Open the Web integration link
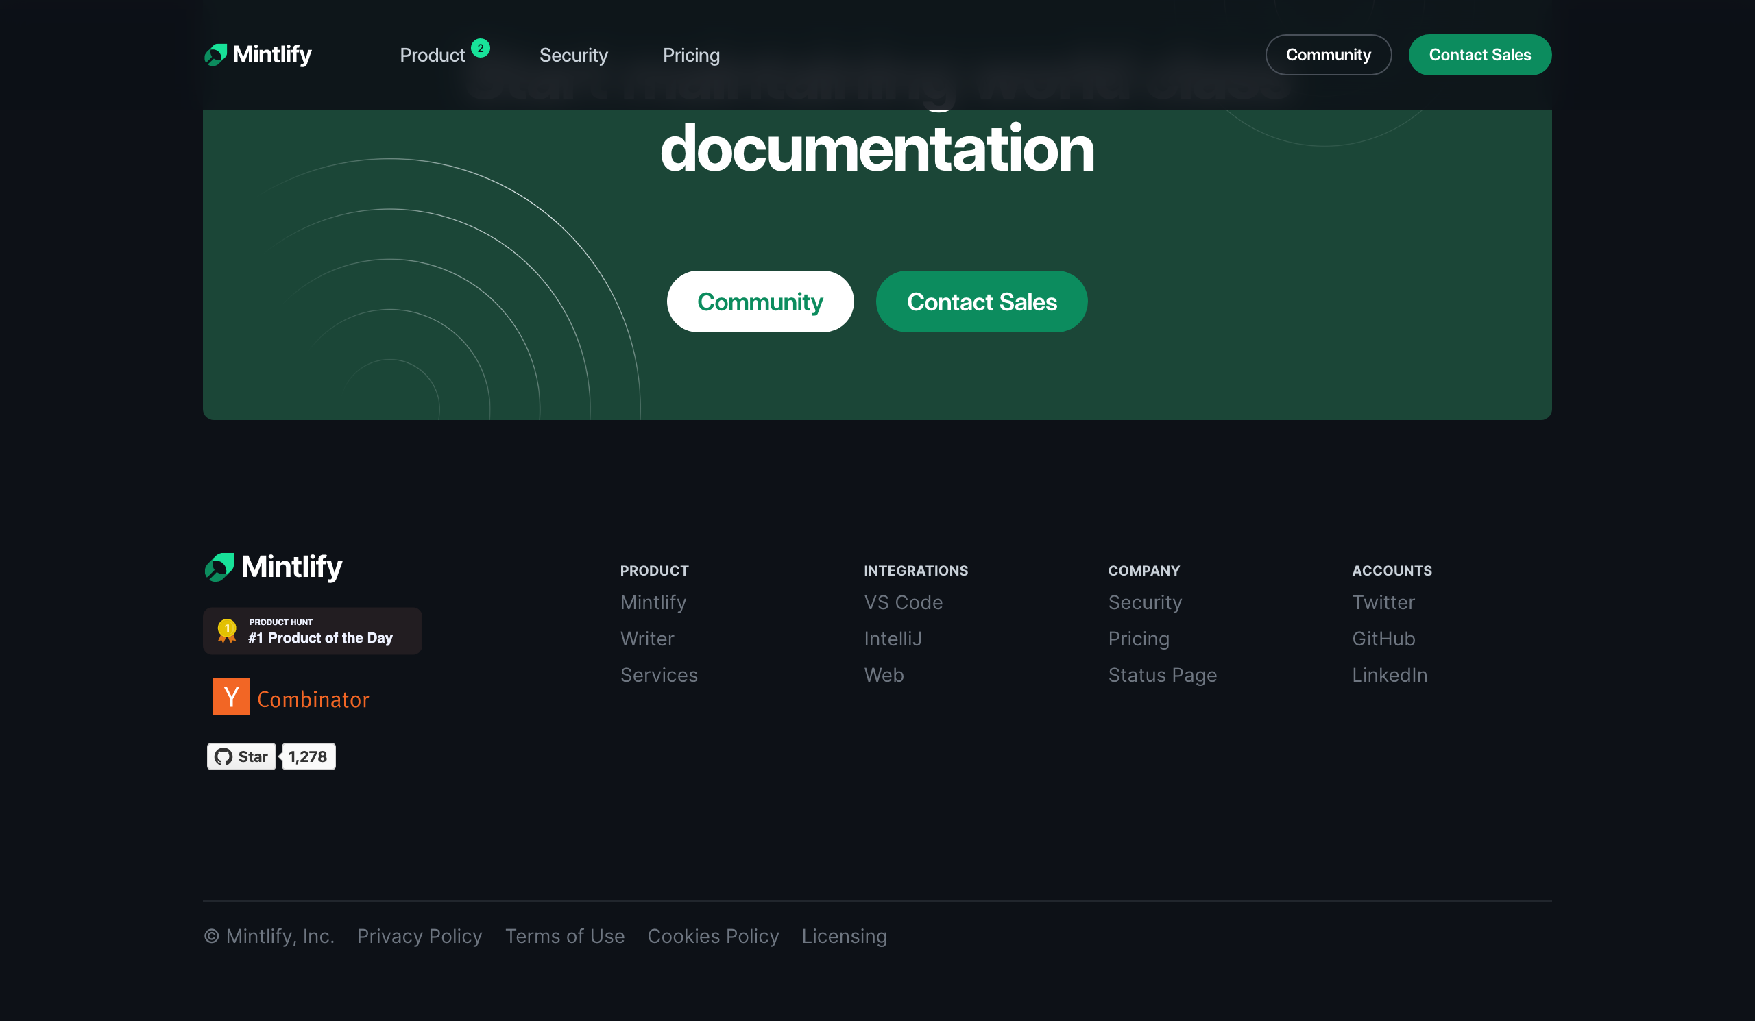 pyautogui.click(x=884, y=674)
